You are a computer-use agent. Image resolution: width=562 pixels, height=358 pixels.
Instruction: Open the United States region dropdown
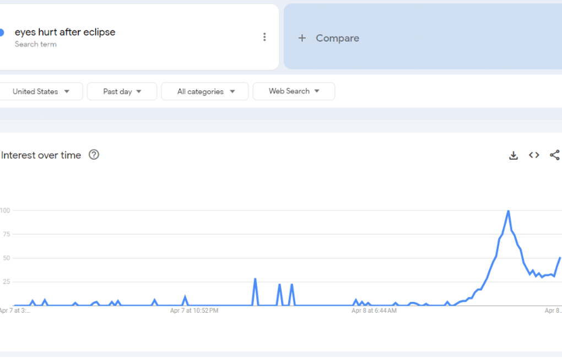pyautogui.click(x=41, y=91)
